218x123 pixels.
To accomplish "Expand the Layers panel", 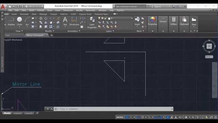I will (110, 31).
